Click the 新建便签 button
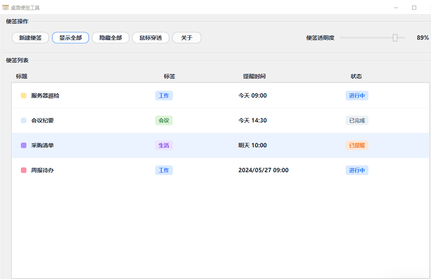 click(30, 38)
